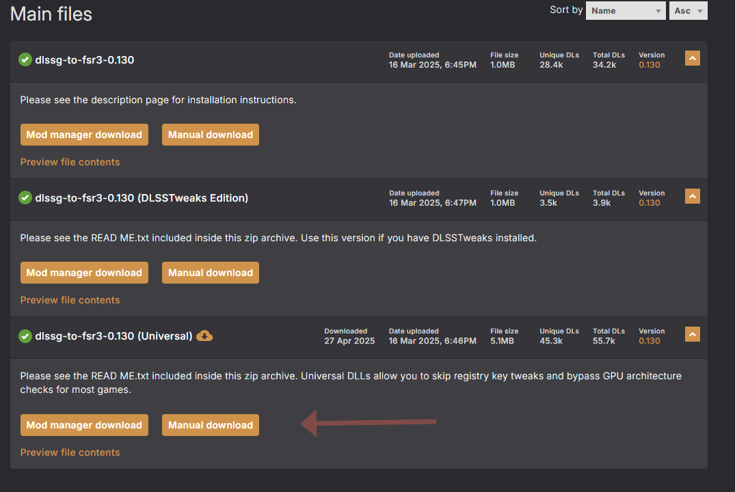Screen dimensions: 735x492
Task: Click green checkmark icon beside dlssg-to-fsr3-0.130
Action: click(25, 59)
